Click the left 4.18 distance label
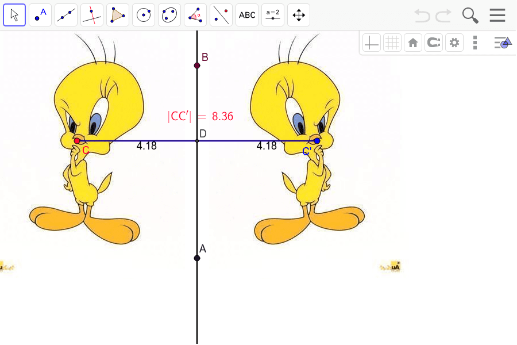The width and height of the screenshot is (517, 345). pos(146,146)
